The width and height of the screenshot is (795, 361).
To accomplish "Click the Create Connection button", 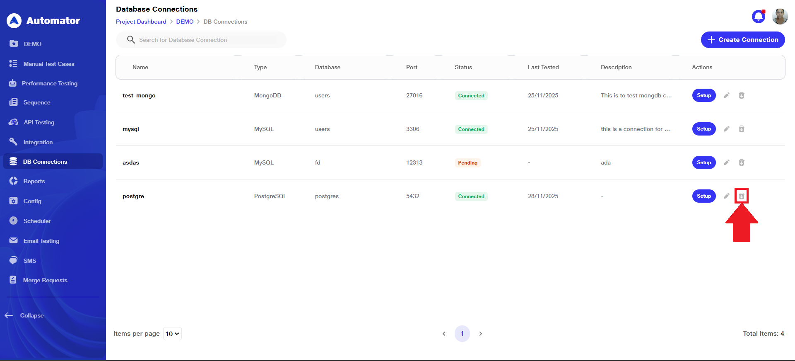I will [742, 40].
